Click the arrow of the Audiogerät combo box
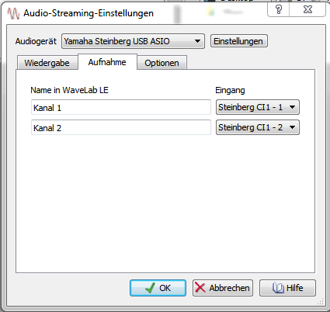 pos(197,41)
